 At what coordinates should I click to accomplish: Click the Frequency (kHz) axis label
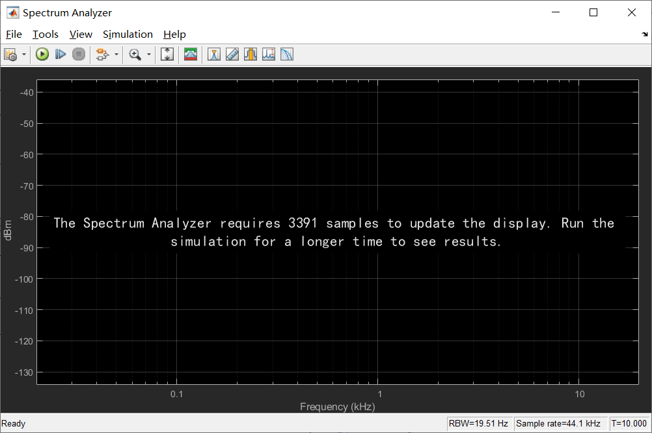click(x=337, y=406)
